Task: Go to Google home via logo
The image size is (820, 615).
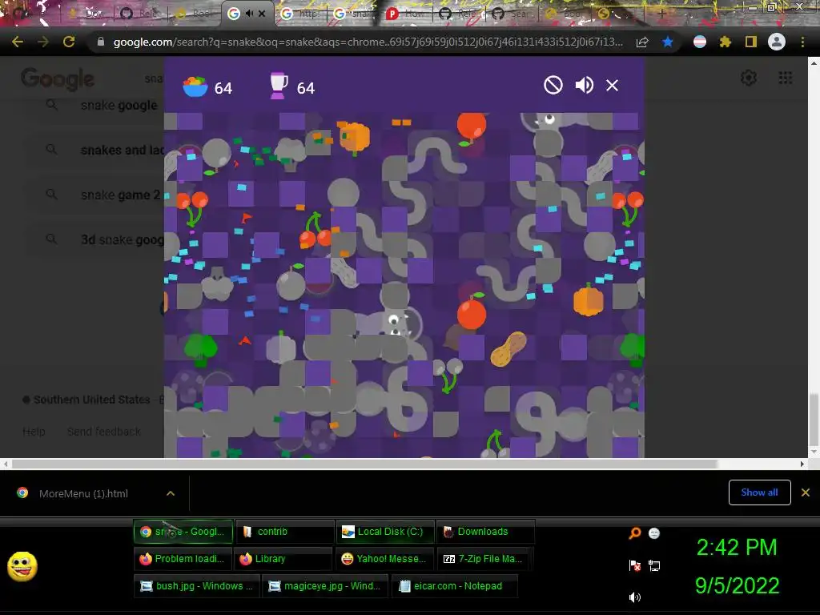Action: pos(58,78)
